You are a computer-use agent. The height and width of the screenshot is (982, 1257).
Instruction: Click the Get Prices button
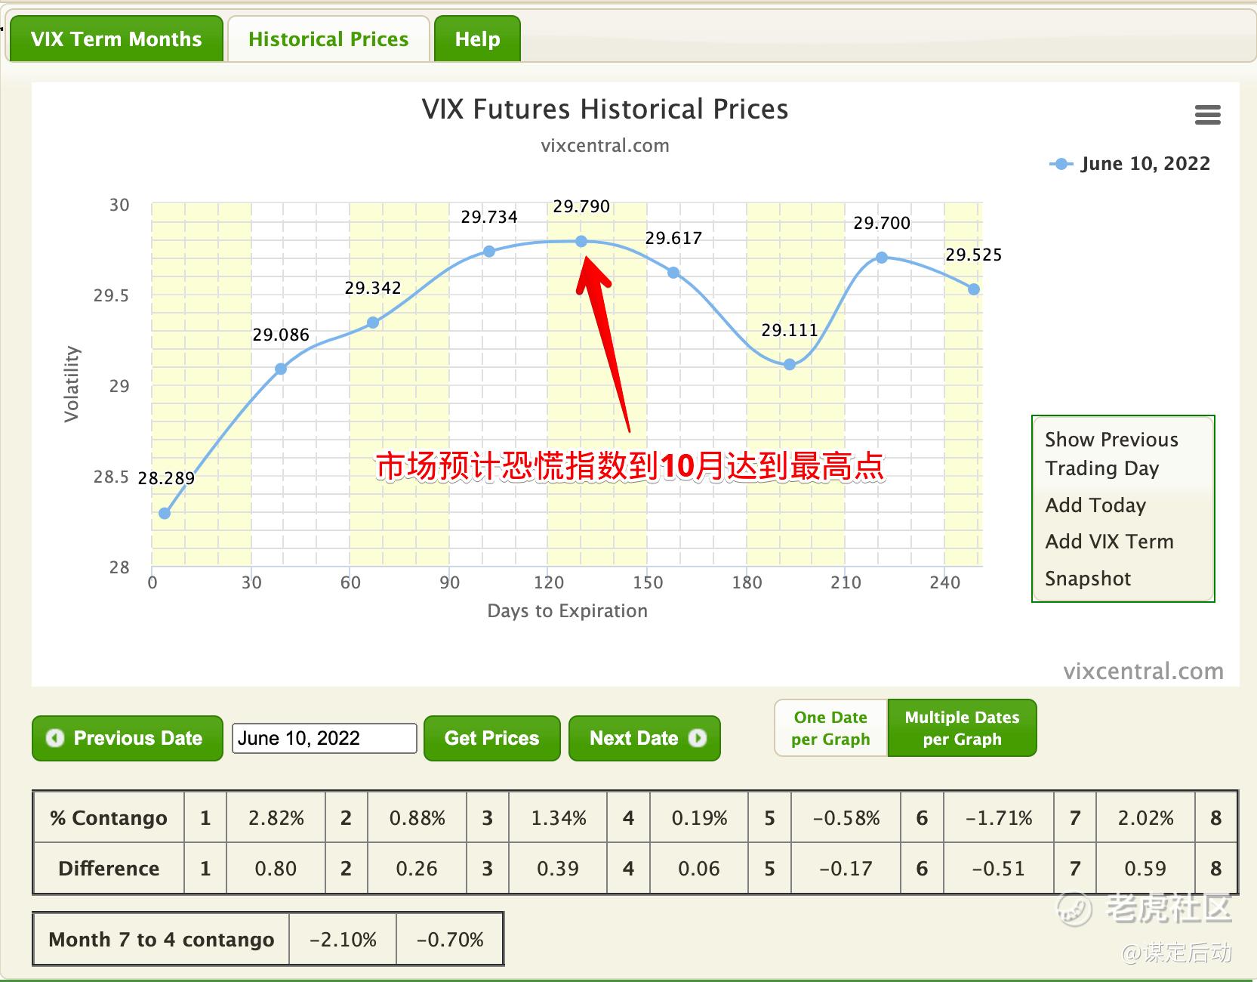point(492,738)
